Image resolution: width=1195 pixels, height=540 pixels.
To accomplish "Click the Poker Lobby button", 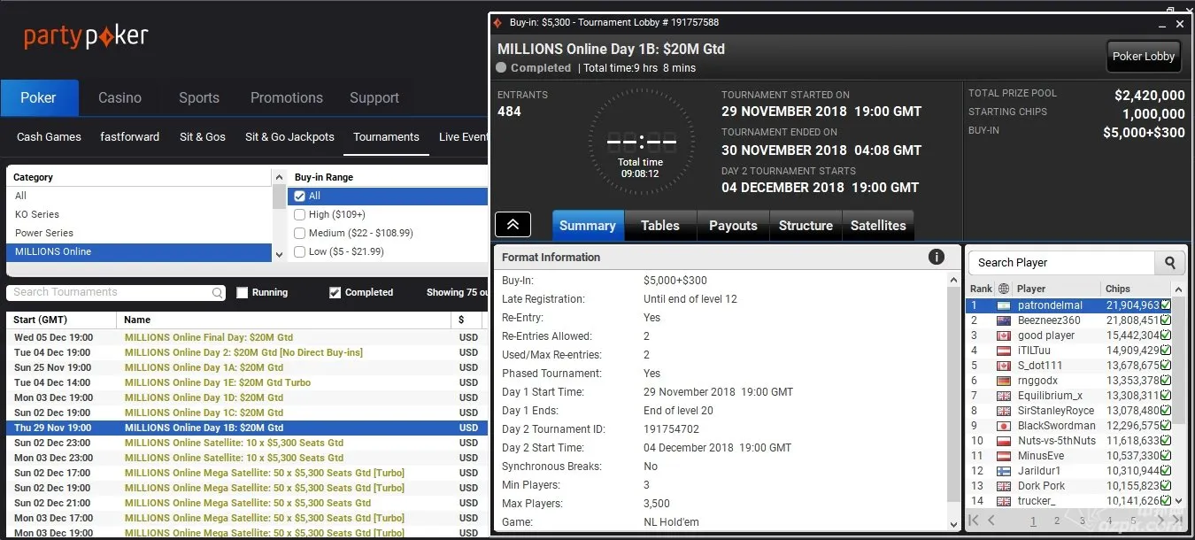I will tap(1144, 57).
